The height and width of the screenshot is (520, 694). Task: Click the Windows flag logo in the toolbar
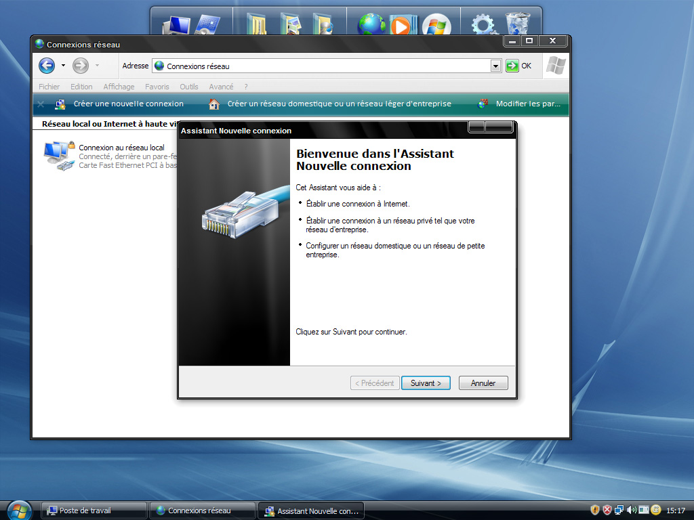pos(556,66)
